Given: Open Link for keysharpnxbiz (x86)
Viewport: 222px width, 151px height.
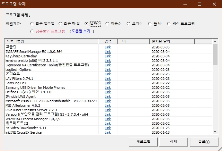Looking at the screenshot, I should click(x=108, y=61).
